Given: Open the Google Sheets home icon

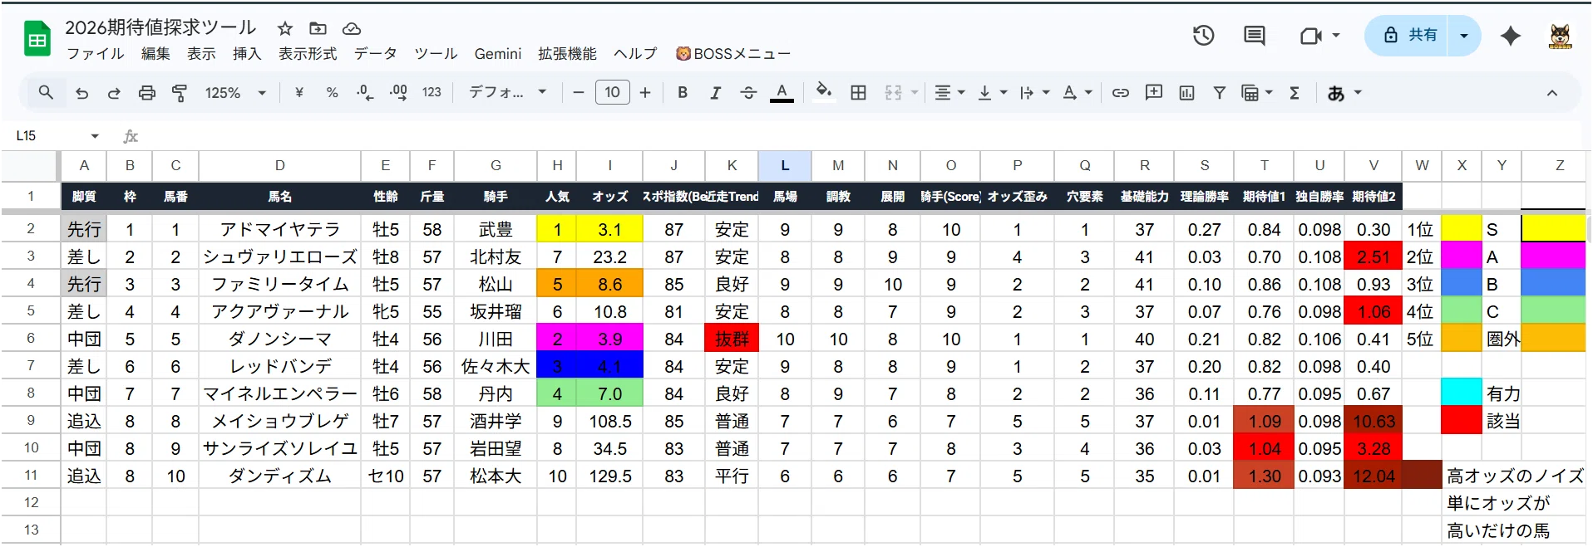Looking at the screenshot, I should tap(37, 39).
